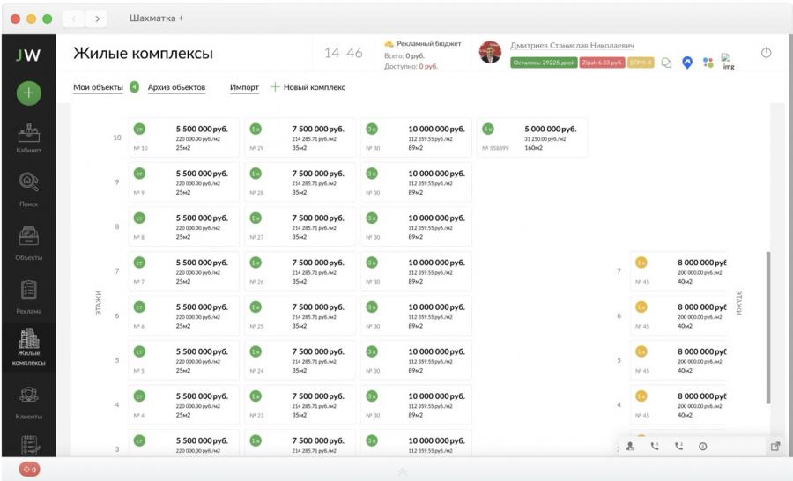Click the pop-out window icon in call bar
This screenshot has width=793, height=481.
click(x=774, y=446)
